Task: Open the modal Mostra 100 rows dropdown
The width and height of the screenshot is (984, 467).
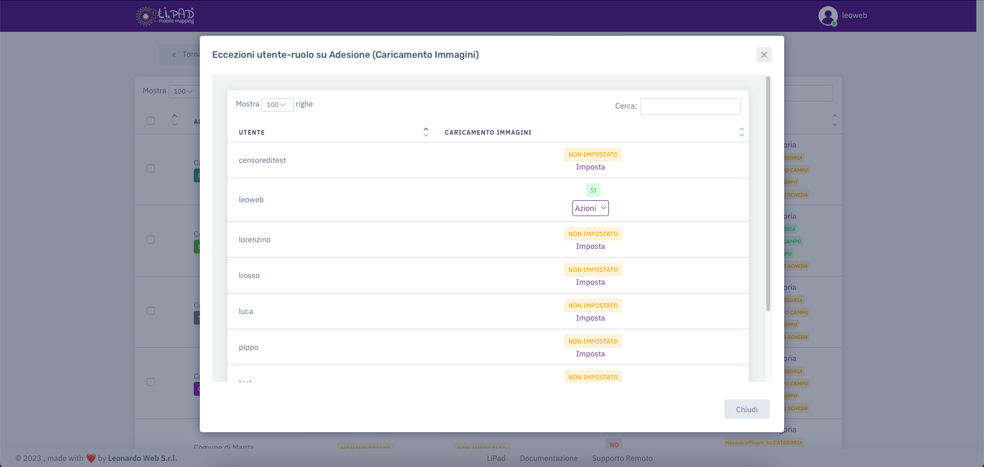Action: [x=277, y=105]
